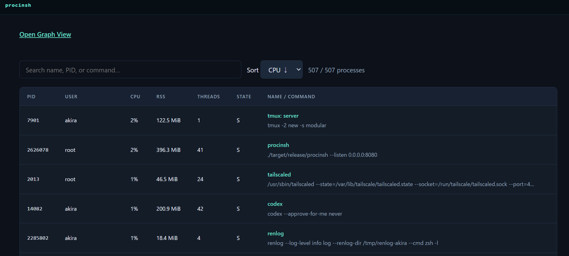569x256 pixels.
Task: Select thread count 24 for tailscaled
Action: point(200,179)
